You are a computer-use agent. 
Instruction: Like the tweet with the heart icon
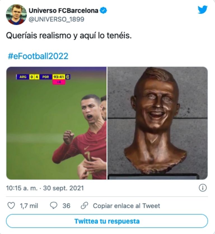11,206
